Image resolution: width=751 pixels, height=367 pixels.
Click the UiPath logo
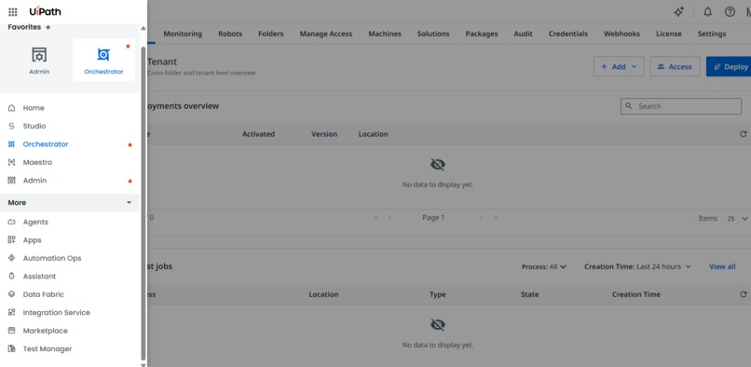[45, 11]
